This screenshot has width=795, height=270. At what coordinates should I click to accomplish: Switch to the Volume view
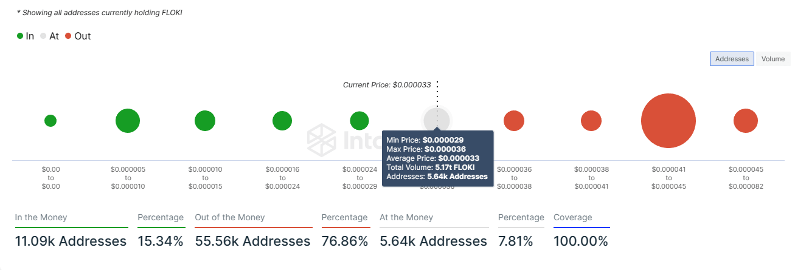[773, 59]
